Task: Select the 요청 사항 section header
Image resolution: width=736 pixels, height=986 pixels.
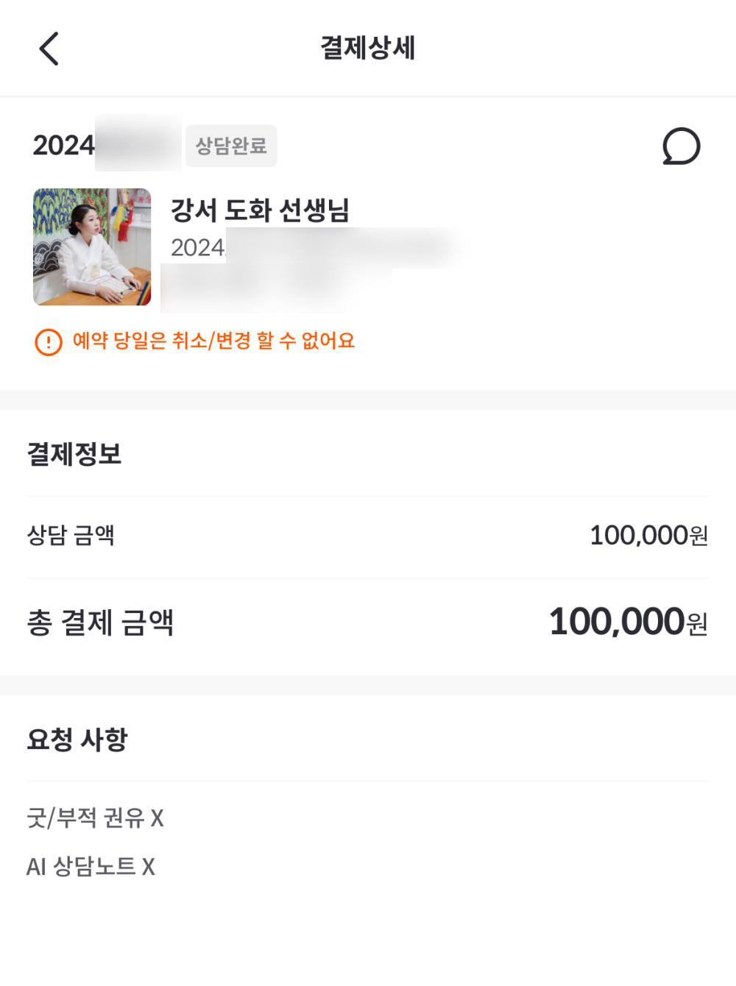Action: pyautogui.click(x=77, y=739)
